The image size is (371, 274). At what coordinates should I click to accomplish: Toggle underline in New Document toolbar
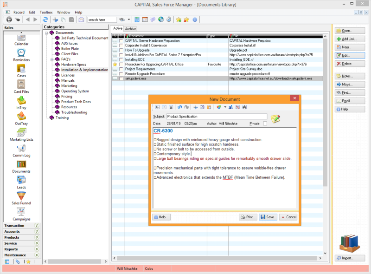tap(171, 107)
